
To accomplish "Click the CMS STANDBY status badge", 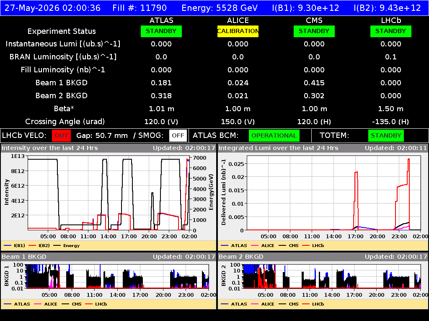I will [314, 31].
